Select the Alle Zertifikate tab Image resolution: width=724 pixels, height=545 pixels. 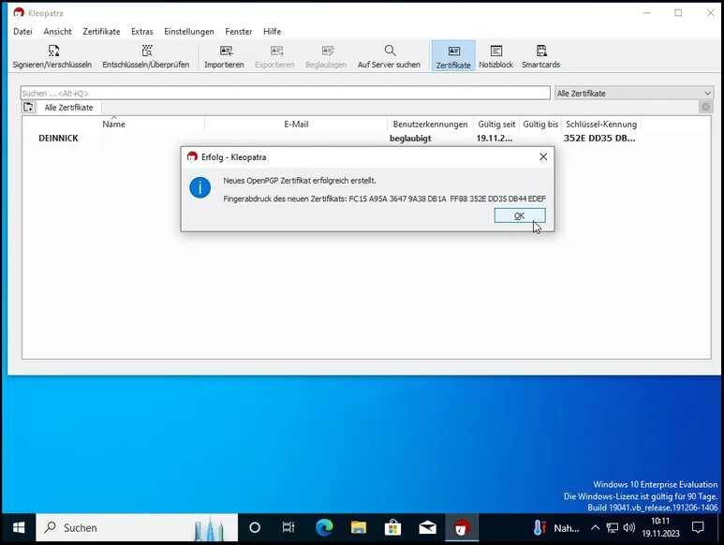tap(68, 108)
